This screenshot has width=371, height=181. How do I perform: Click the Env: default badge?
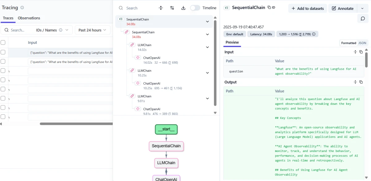(235, 34)
